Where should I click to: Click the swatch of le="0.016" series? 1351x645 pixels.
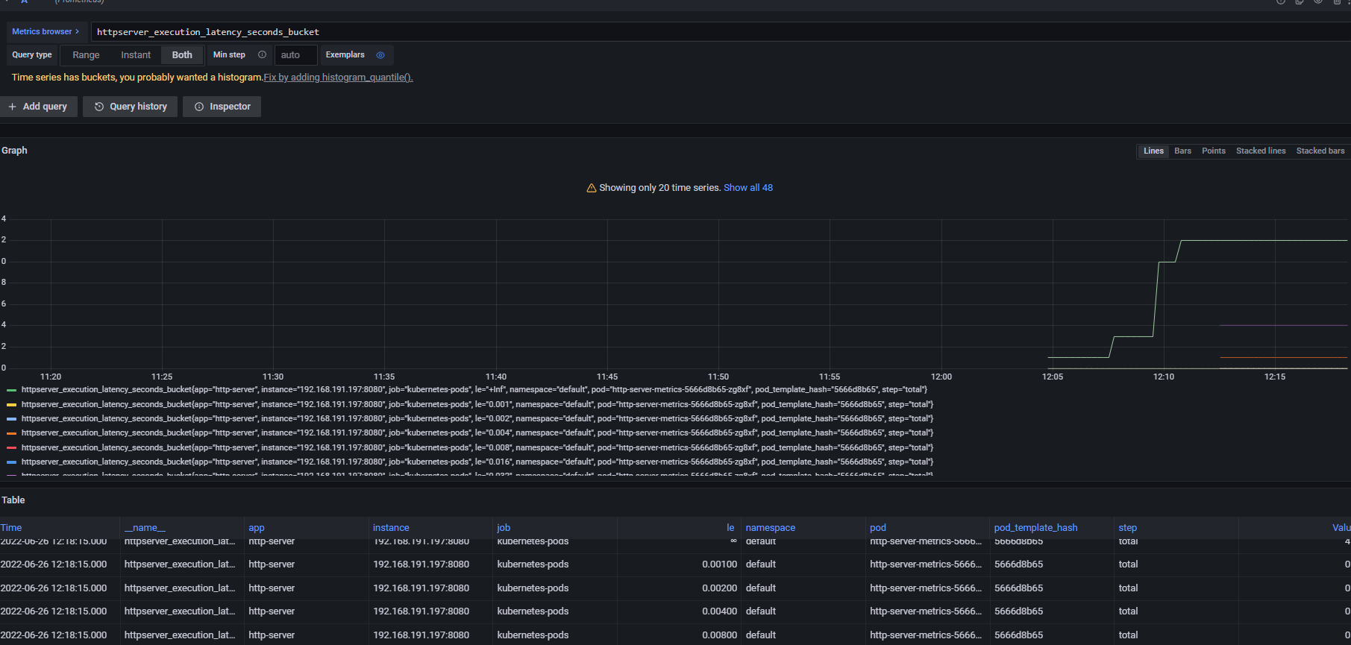click(x=11, y=462)
